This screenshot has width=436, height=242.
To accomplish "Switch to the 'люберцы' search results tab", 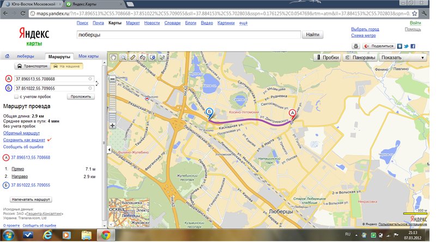I will pyautogui.click(x=25, y=57).
